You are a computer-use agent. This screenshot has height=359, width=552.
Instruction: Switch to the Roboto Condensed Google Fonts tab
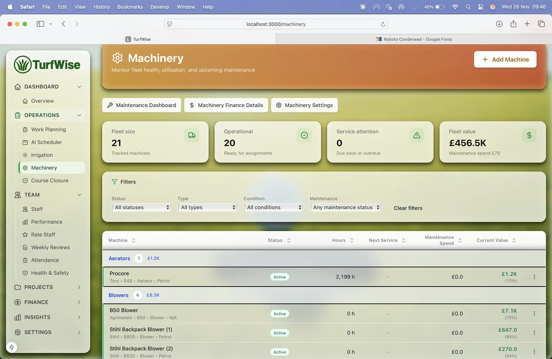[414, 39]
